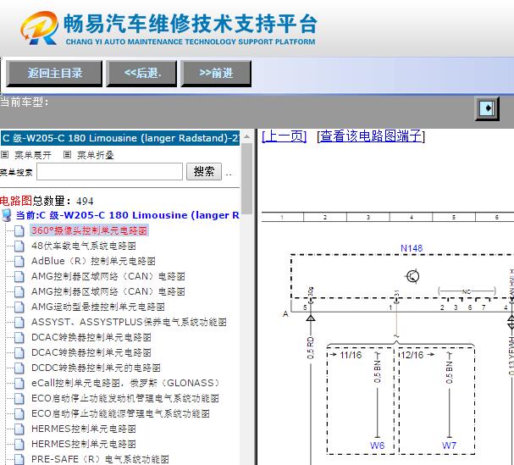514x465 pixels.
Task: Open eCall控制单元电路图，俄罗斯（GLONASS）
Action: tap(126, 383)
